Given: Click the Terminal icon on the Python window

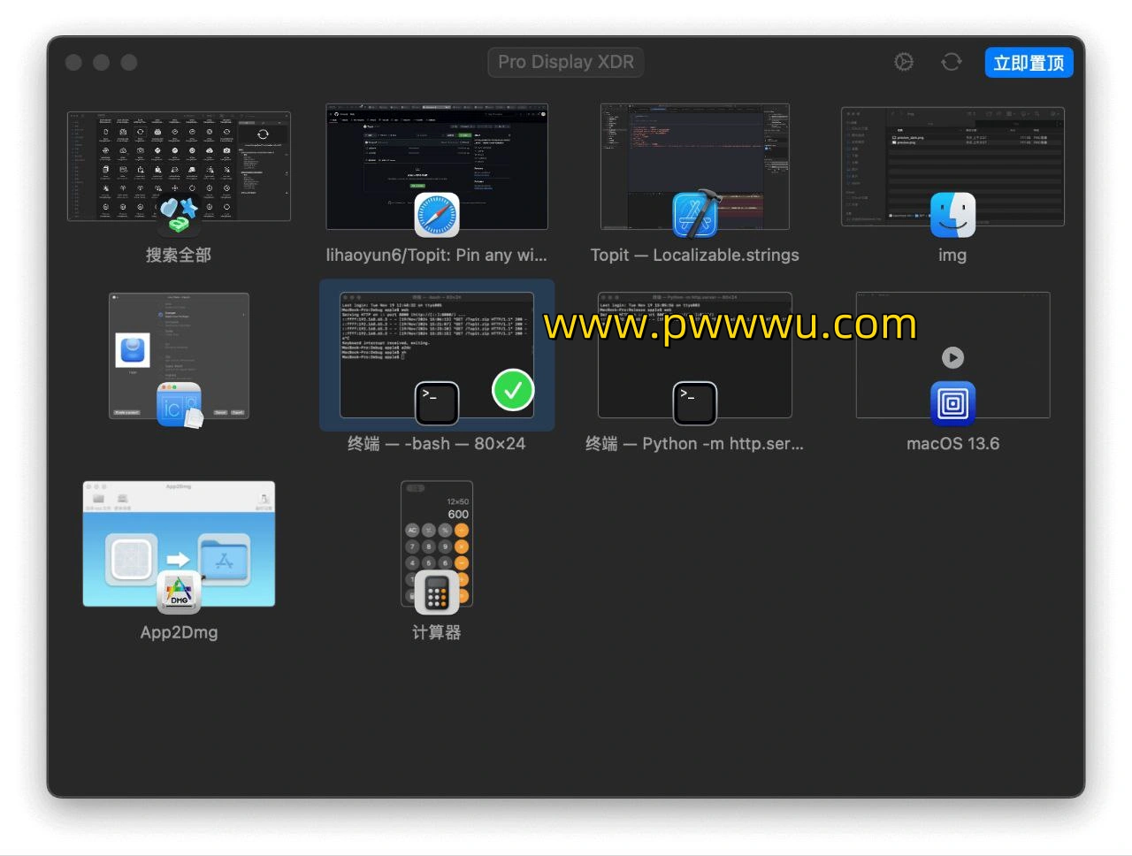Looking at the screenshot, I should point(695,403).
